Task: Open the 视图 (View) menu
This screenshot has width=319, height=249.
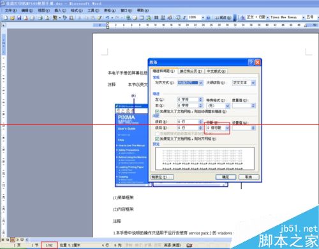Action: [x=43, y=10]
